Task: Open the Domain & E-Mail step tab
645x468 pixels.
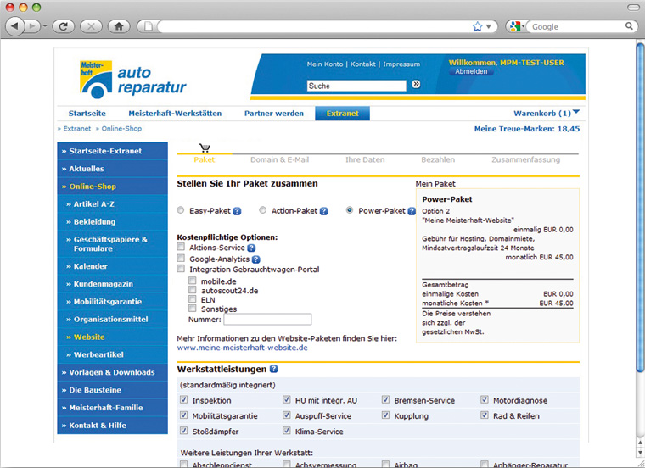Action: click(279, 159)
